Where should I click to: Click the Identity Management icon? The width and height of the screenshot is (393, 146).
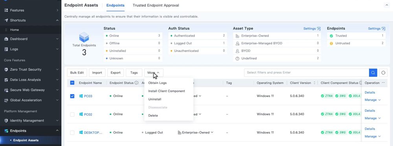(x=6, y=121)
